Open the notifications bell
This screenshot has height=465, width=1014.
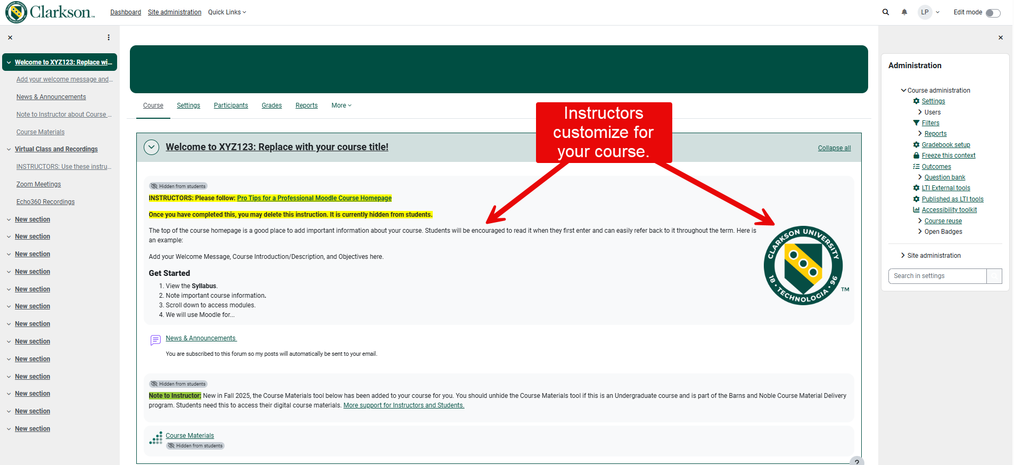point(904,12)
